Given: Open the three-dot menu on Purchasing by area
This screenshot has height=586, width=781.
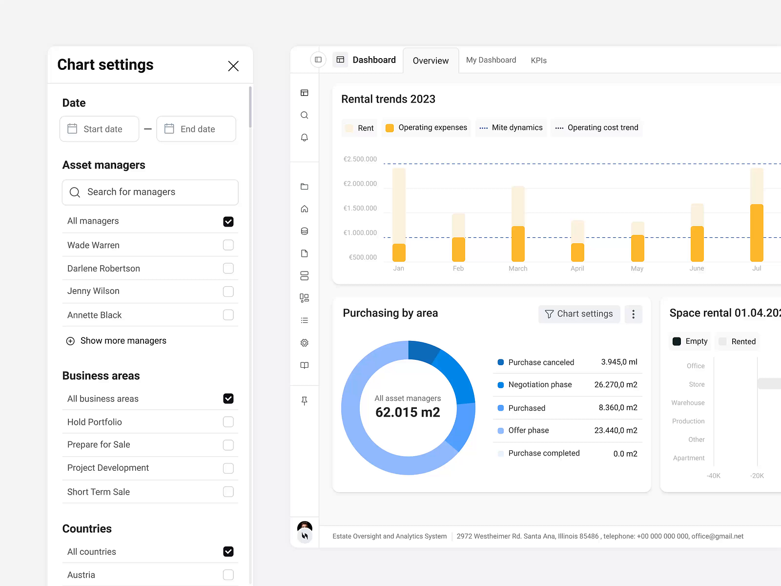Looking at the screenshot, I should point(633,314).
